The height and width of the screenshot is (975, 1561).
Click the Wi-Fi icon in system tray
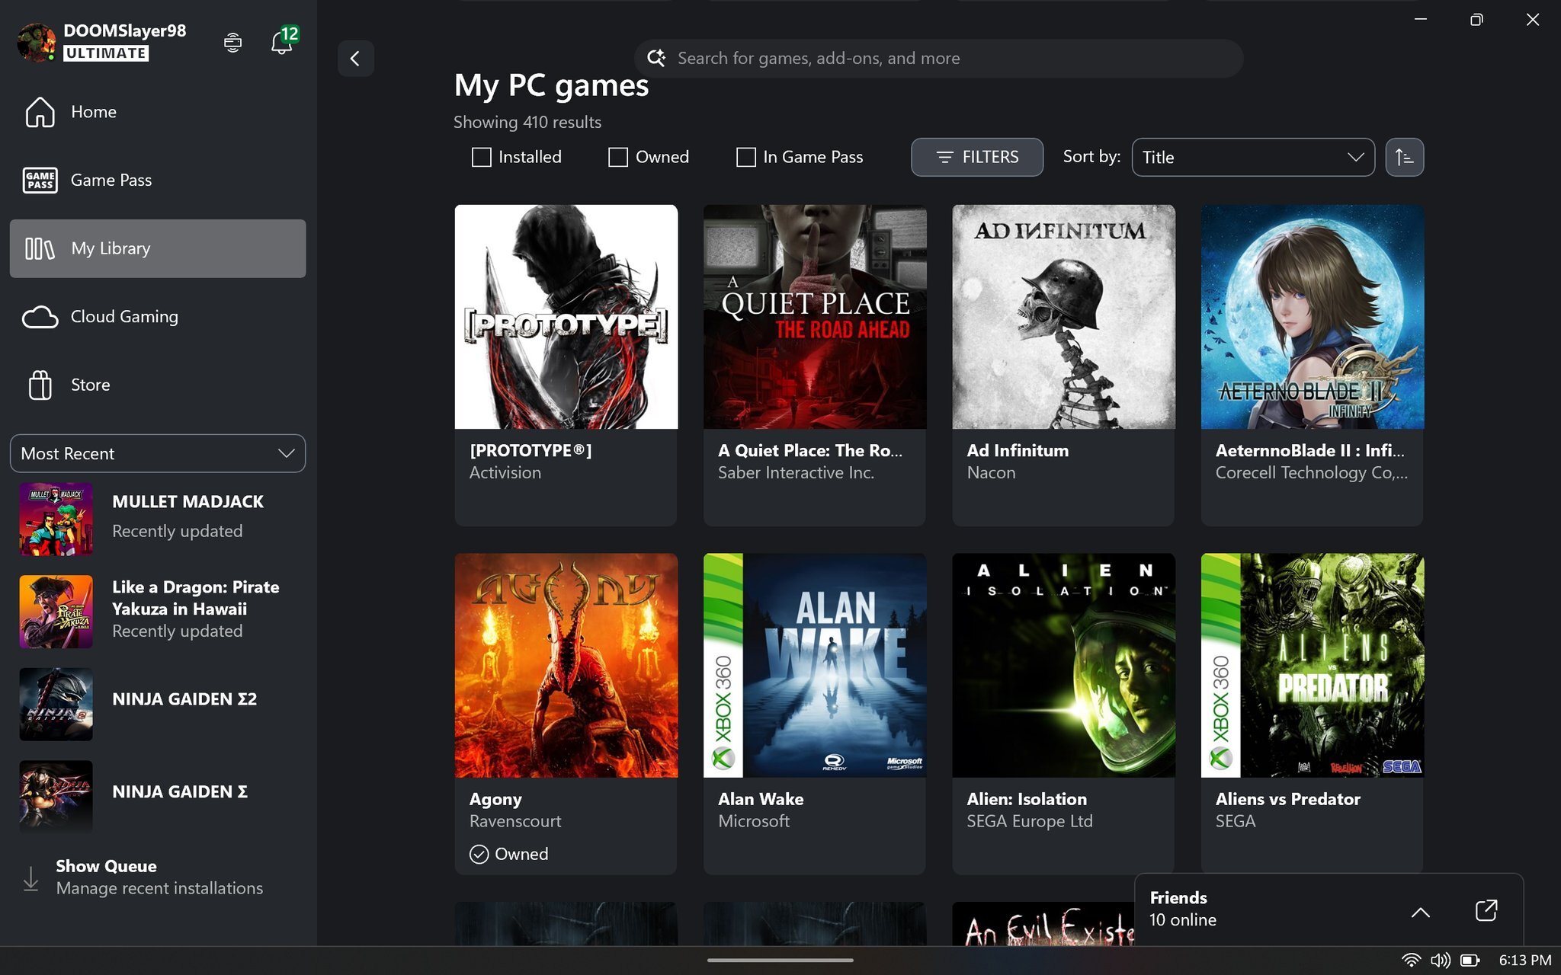click(1411, 960)
